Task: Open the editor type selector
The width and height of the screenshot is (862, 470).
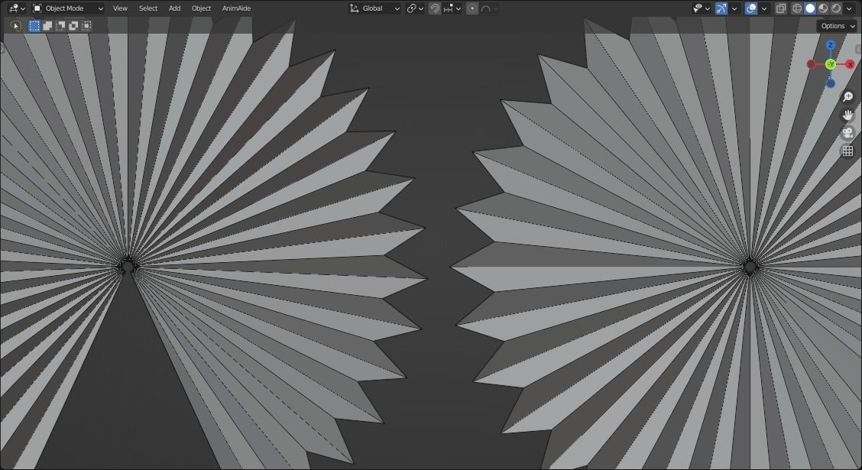Action: coord(17,8)
